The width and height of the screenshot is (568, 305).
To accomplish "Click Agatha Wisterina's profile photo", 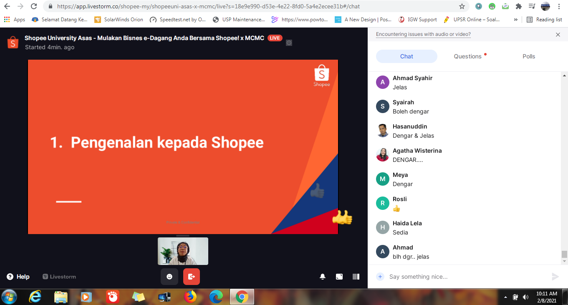I will pyautogui.click(x=383, y=155).
